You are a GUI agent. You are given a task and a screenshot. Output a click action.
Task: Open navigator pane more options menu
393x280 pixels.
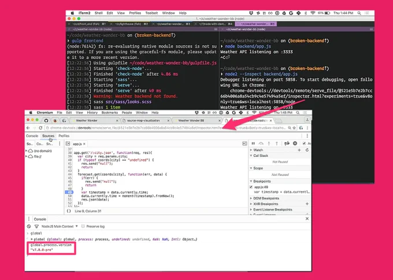click(x=60, y=144)
